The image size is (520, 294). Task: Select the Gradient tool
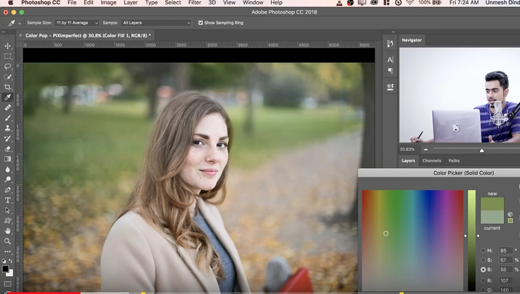pos(7,159)
